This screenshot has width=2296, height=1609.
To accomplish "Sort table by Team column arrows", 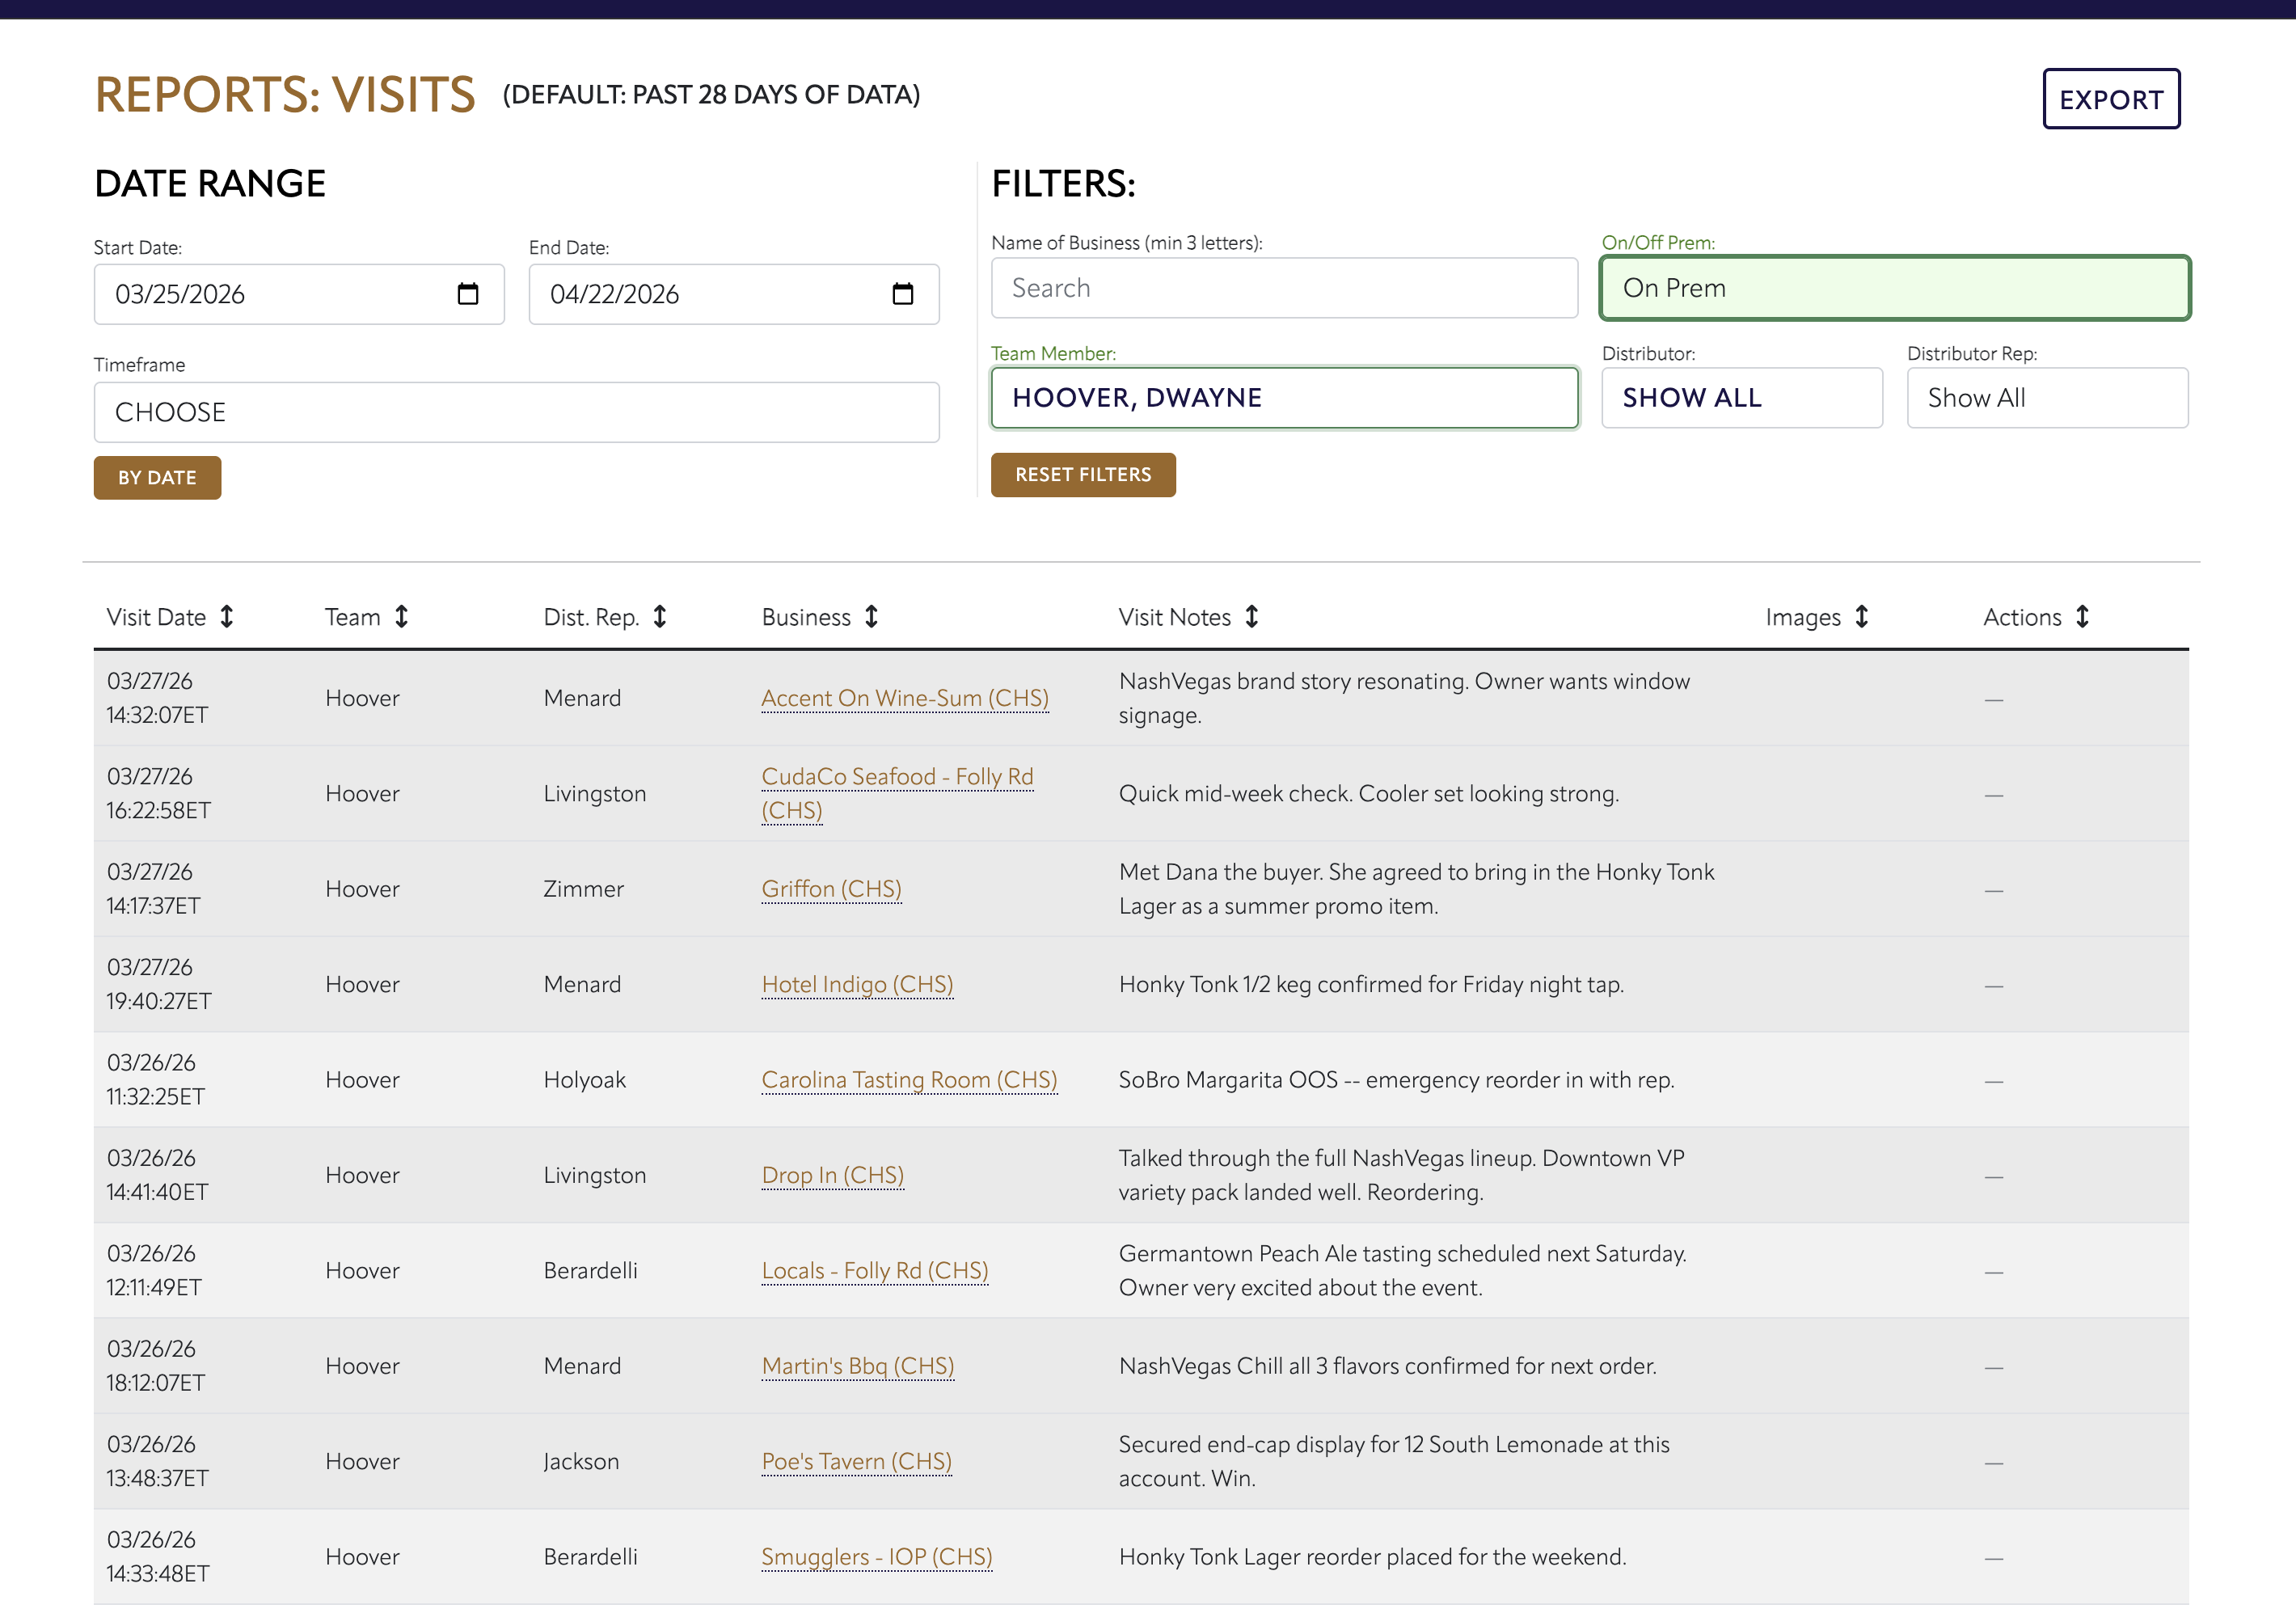I will click(401, 617).
